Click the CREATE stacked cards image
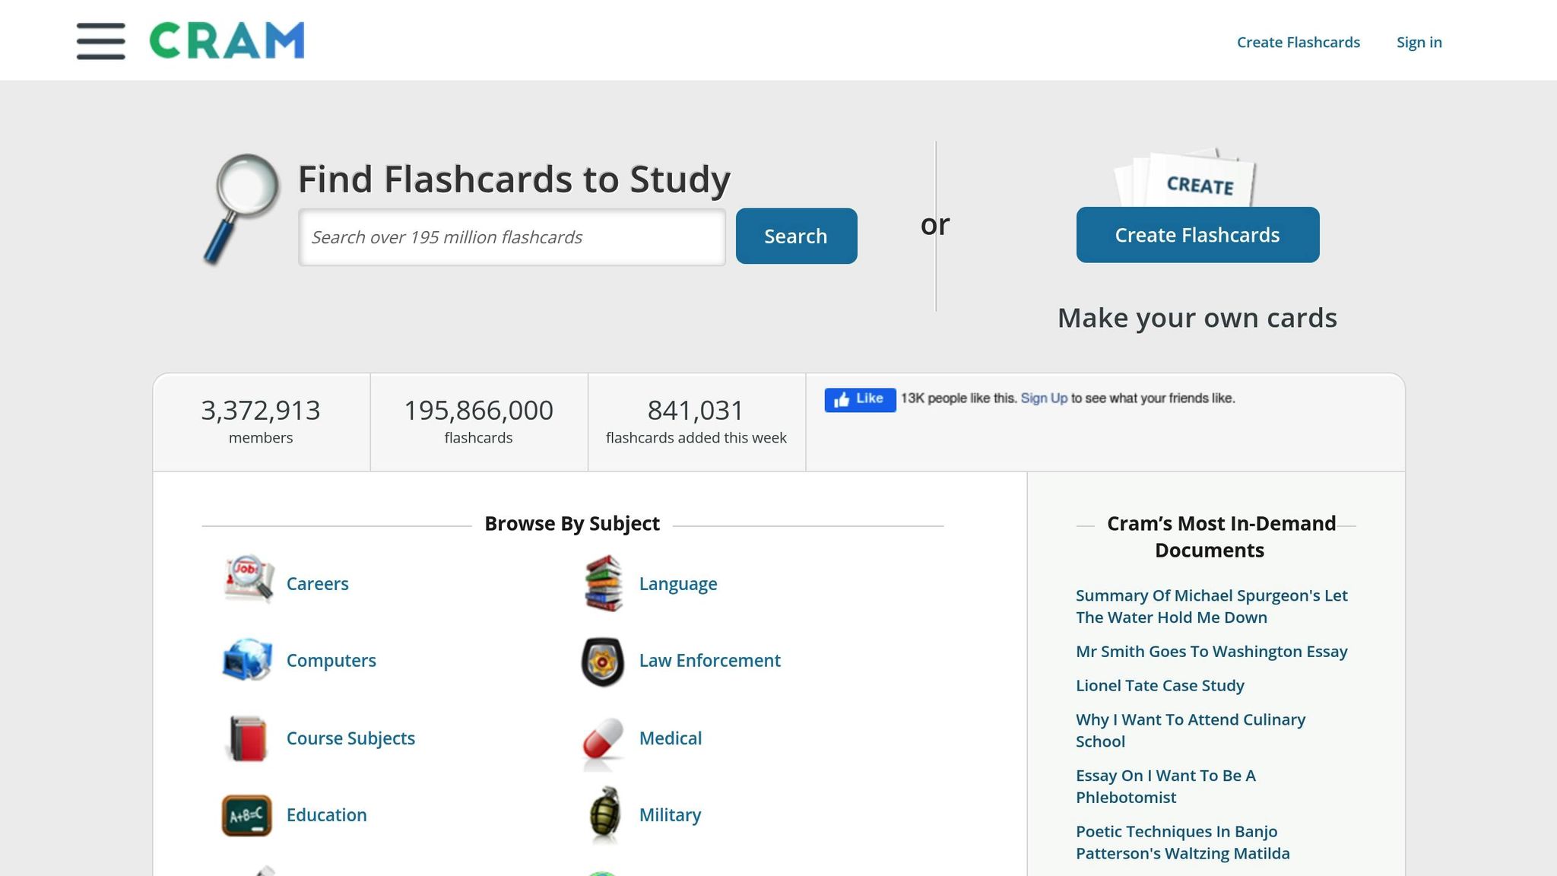The width and height of the screenshot is (1557, 876). [1185, 178]
